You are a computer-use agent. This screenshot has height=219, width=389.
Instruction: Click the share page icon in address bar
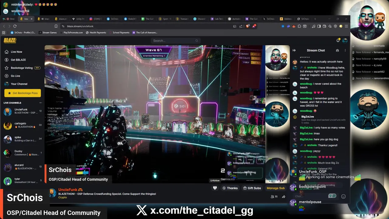[x=241, y=26]
